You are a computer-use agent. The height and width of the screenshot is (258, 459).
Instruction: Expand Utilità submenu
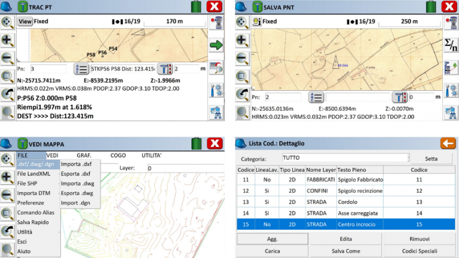[38, 232]
